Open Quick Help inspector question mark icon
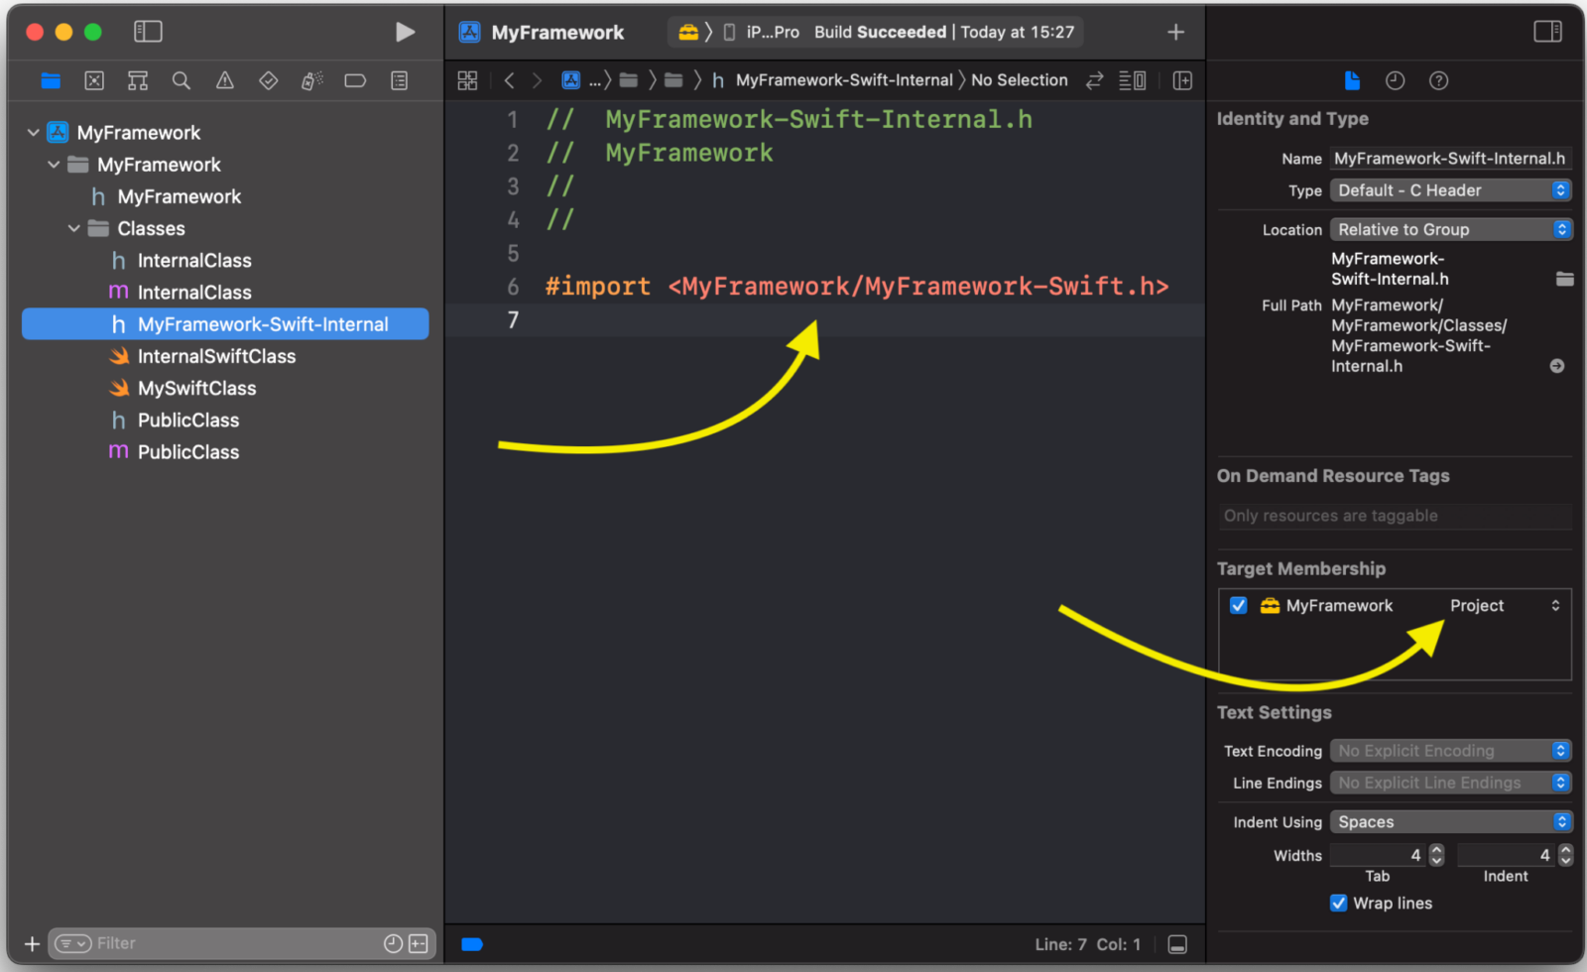 [x=1439, y=80]
